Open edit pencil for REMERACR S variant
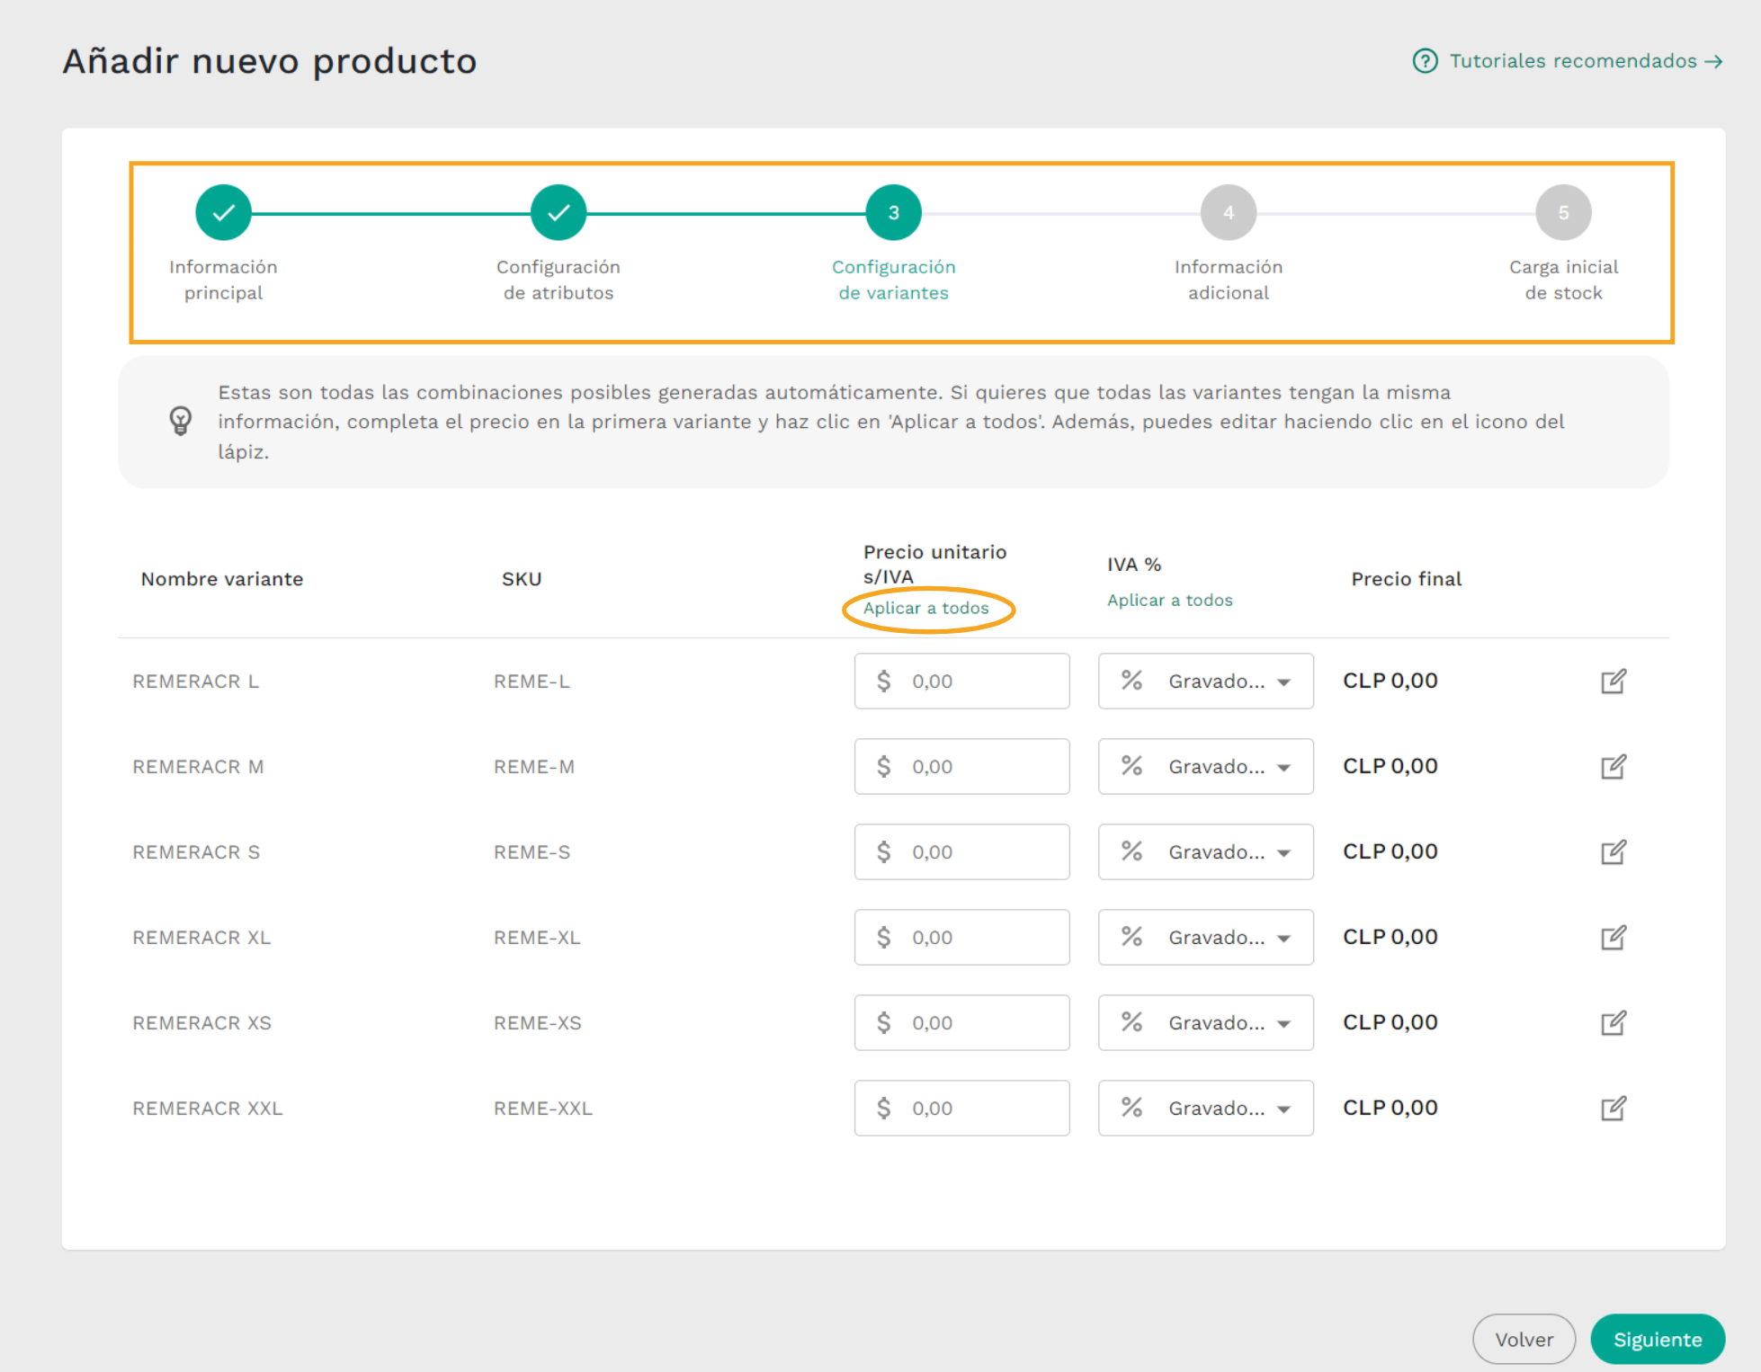Screen dimensions: 1761x1372 [x=1614, y=852]
